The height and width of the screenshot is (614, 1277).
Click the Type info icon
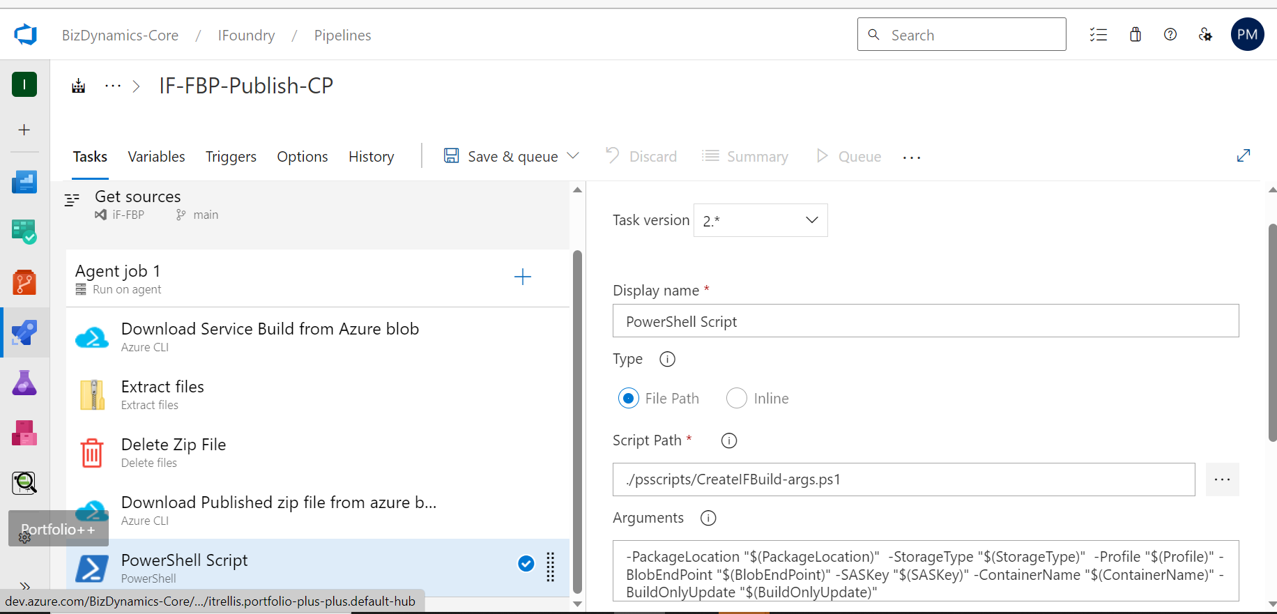tap(667, 359)
